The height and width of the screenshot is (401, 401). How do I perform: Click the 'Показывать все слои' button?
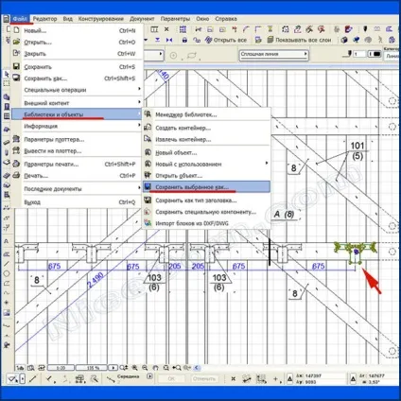tap(300, 40)
